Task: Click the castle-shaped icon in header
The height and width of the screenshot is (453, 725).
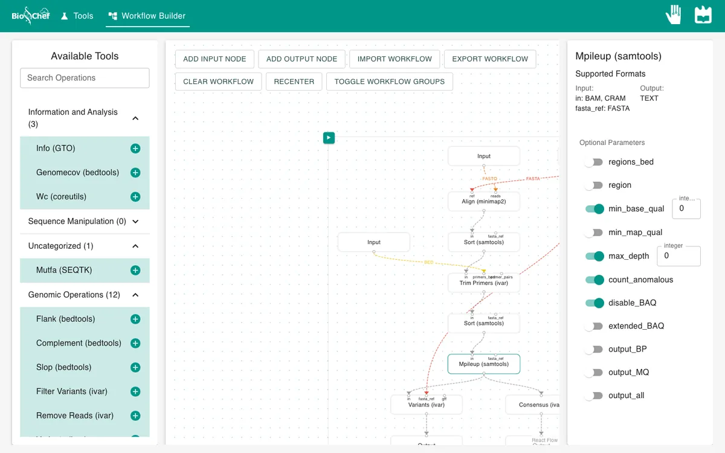Action: (x=703, y=14)
